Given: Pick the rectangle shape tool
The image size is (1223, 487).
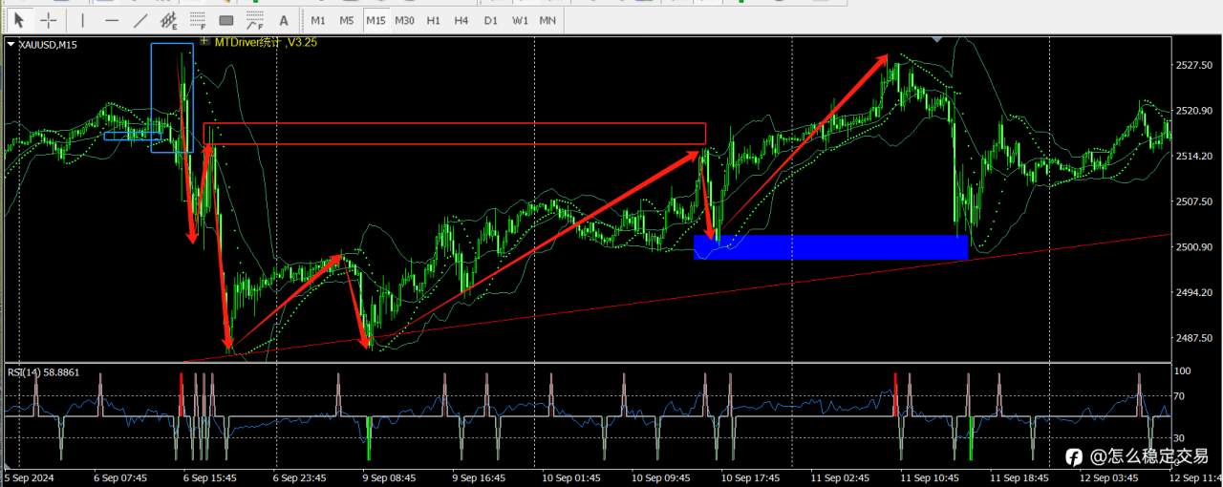Looking at the screenshot, I should (225, 19).
